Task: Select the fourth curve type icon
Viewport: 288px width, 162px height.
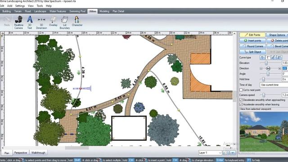Action: click(279, 58)
